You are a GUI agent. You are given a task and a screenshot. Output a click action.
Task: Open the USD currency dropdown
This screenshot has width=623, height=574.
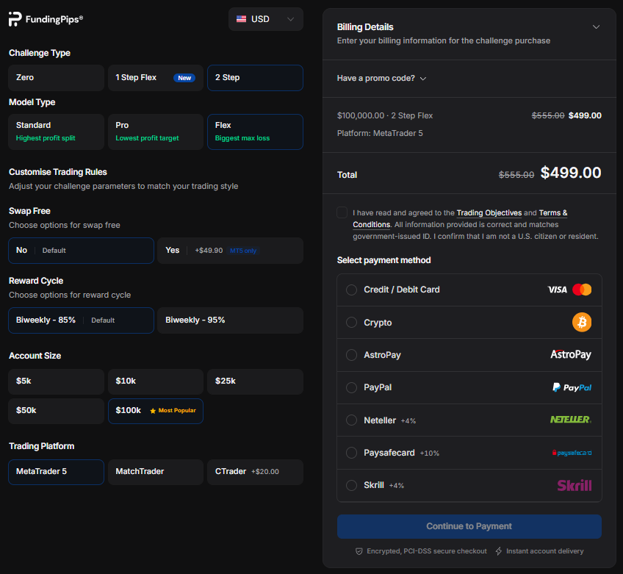[x=265, y=19]
